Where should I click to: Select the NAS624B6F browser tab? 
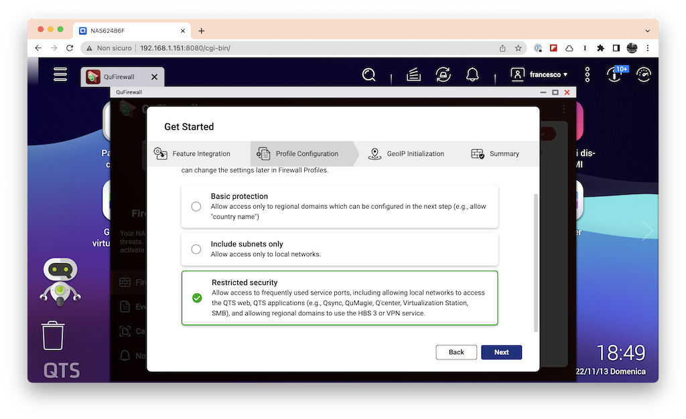pos(132,31)
